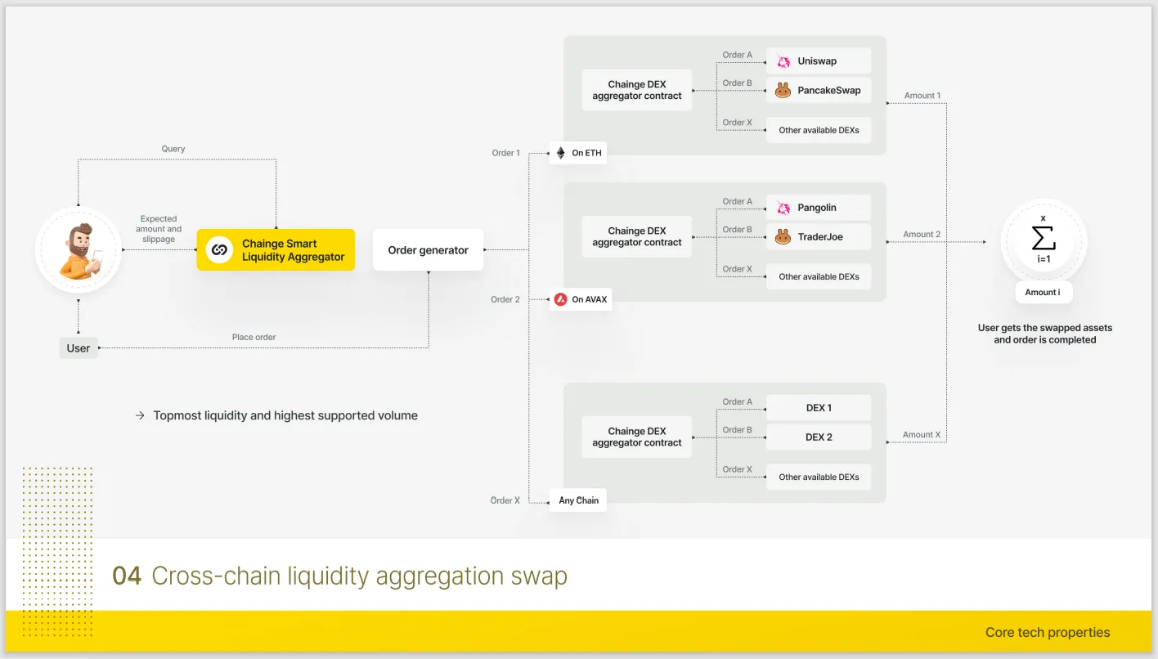Click the Order X label near Any Chain

(x=505, y=500)
